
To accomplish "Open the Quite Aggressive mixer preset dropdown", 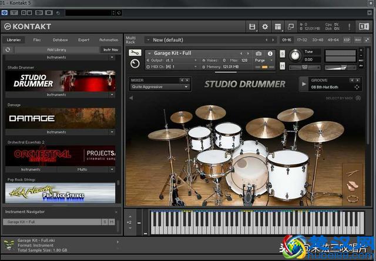I will click(x=160, y=87).
